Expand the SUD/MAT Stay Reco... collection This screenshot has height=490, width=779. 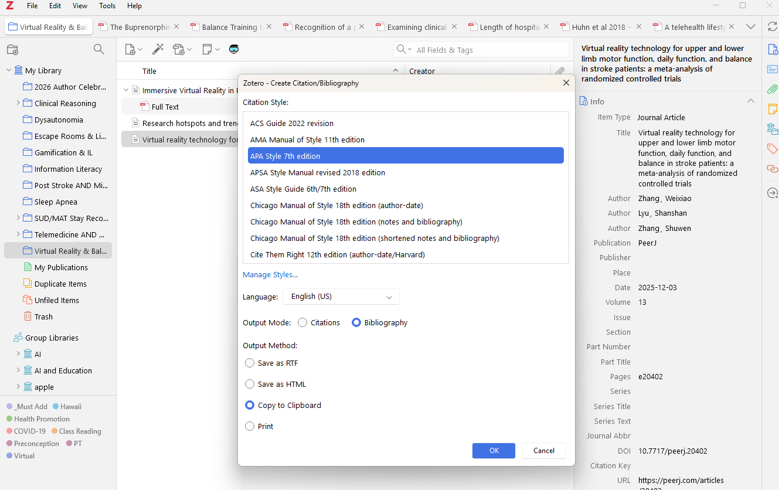(x=18, y=218)
